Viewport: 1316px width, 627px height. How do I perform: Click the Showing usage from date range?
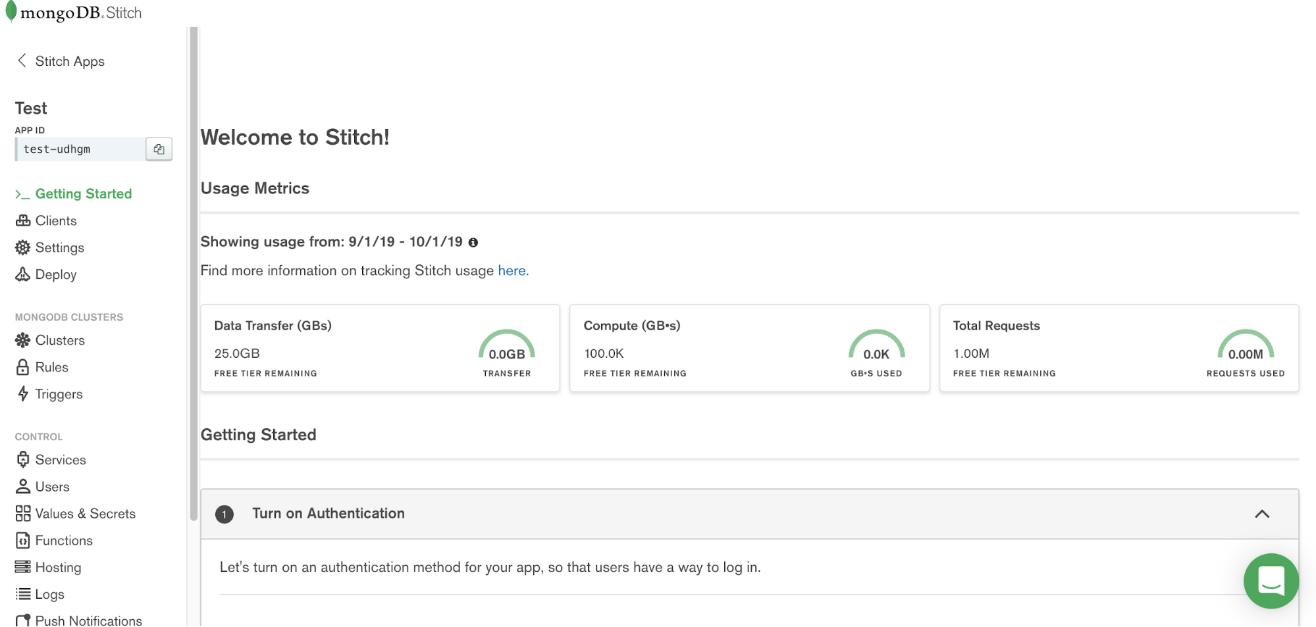(x=332, y=242)
